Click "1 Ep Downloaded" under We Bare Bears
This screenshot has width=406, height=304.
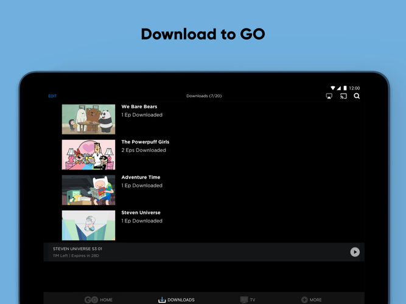click(x=142, y=115)
